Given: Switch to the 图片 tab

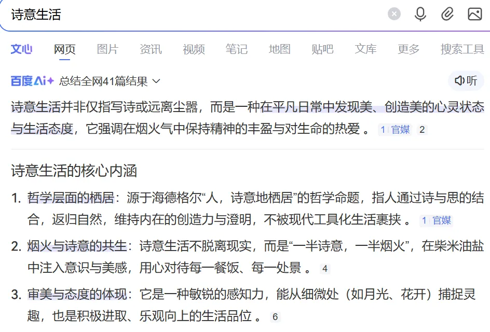Looking at the screenshot, I should tap(107, 49).
